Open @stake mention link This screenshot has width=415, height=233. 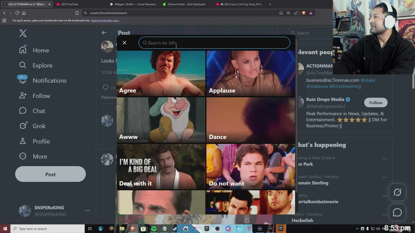368,80
